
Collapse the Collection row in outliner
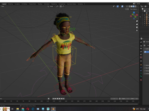click(143, 11)
